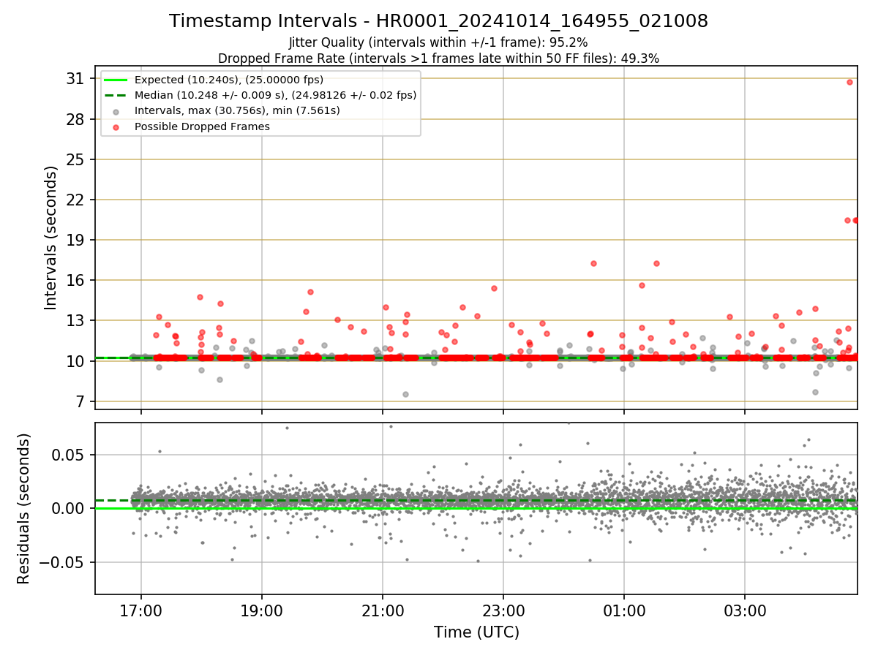This screenshot has width=878, height=658.
Task: Click legend entry 'Possible Dropped Frames'
Action: coord(202,126)
